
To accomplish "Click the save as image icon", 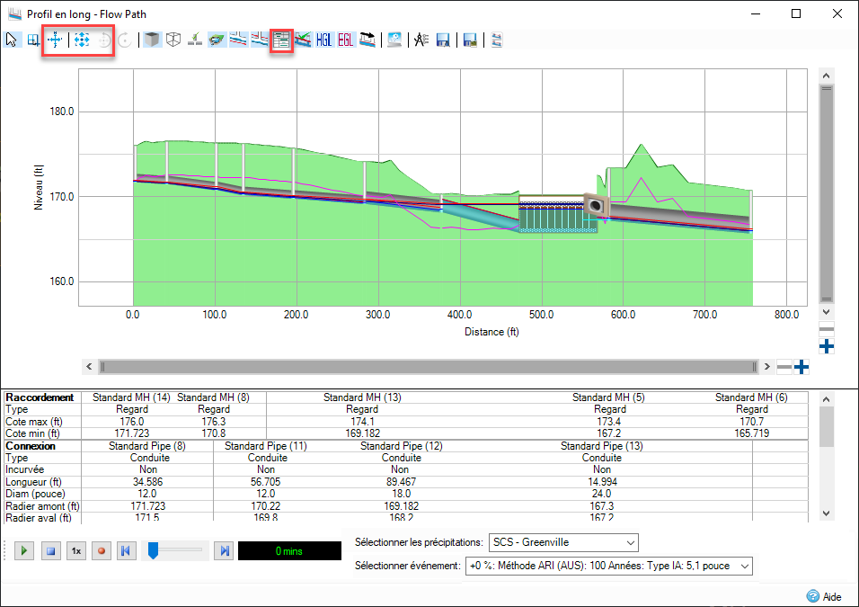I will pos(470,40).
